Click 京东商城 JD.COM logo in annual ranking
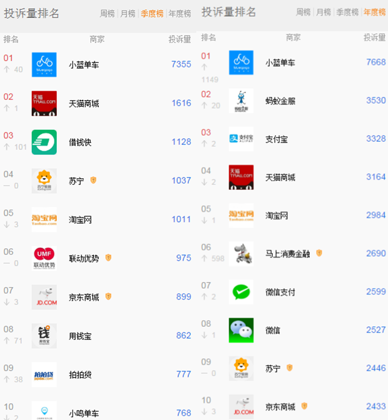The width and height of the screenshot is (388, 420). tap(241, 407)
